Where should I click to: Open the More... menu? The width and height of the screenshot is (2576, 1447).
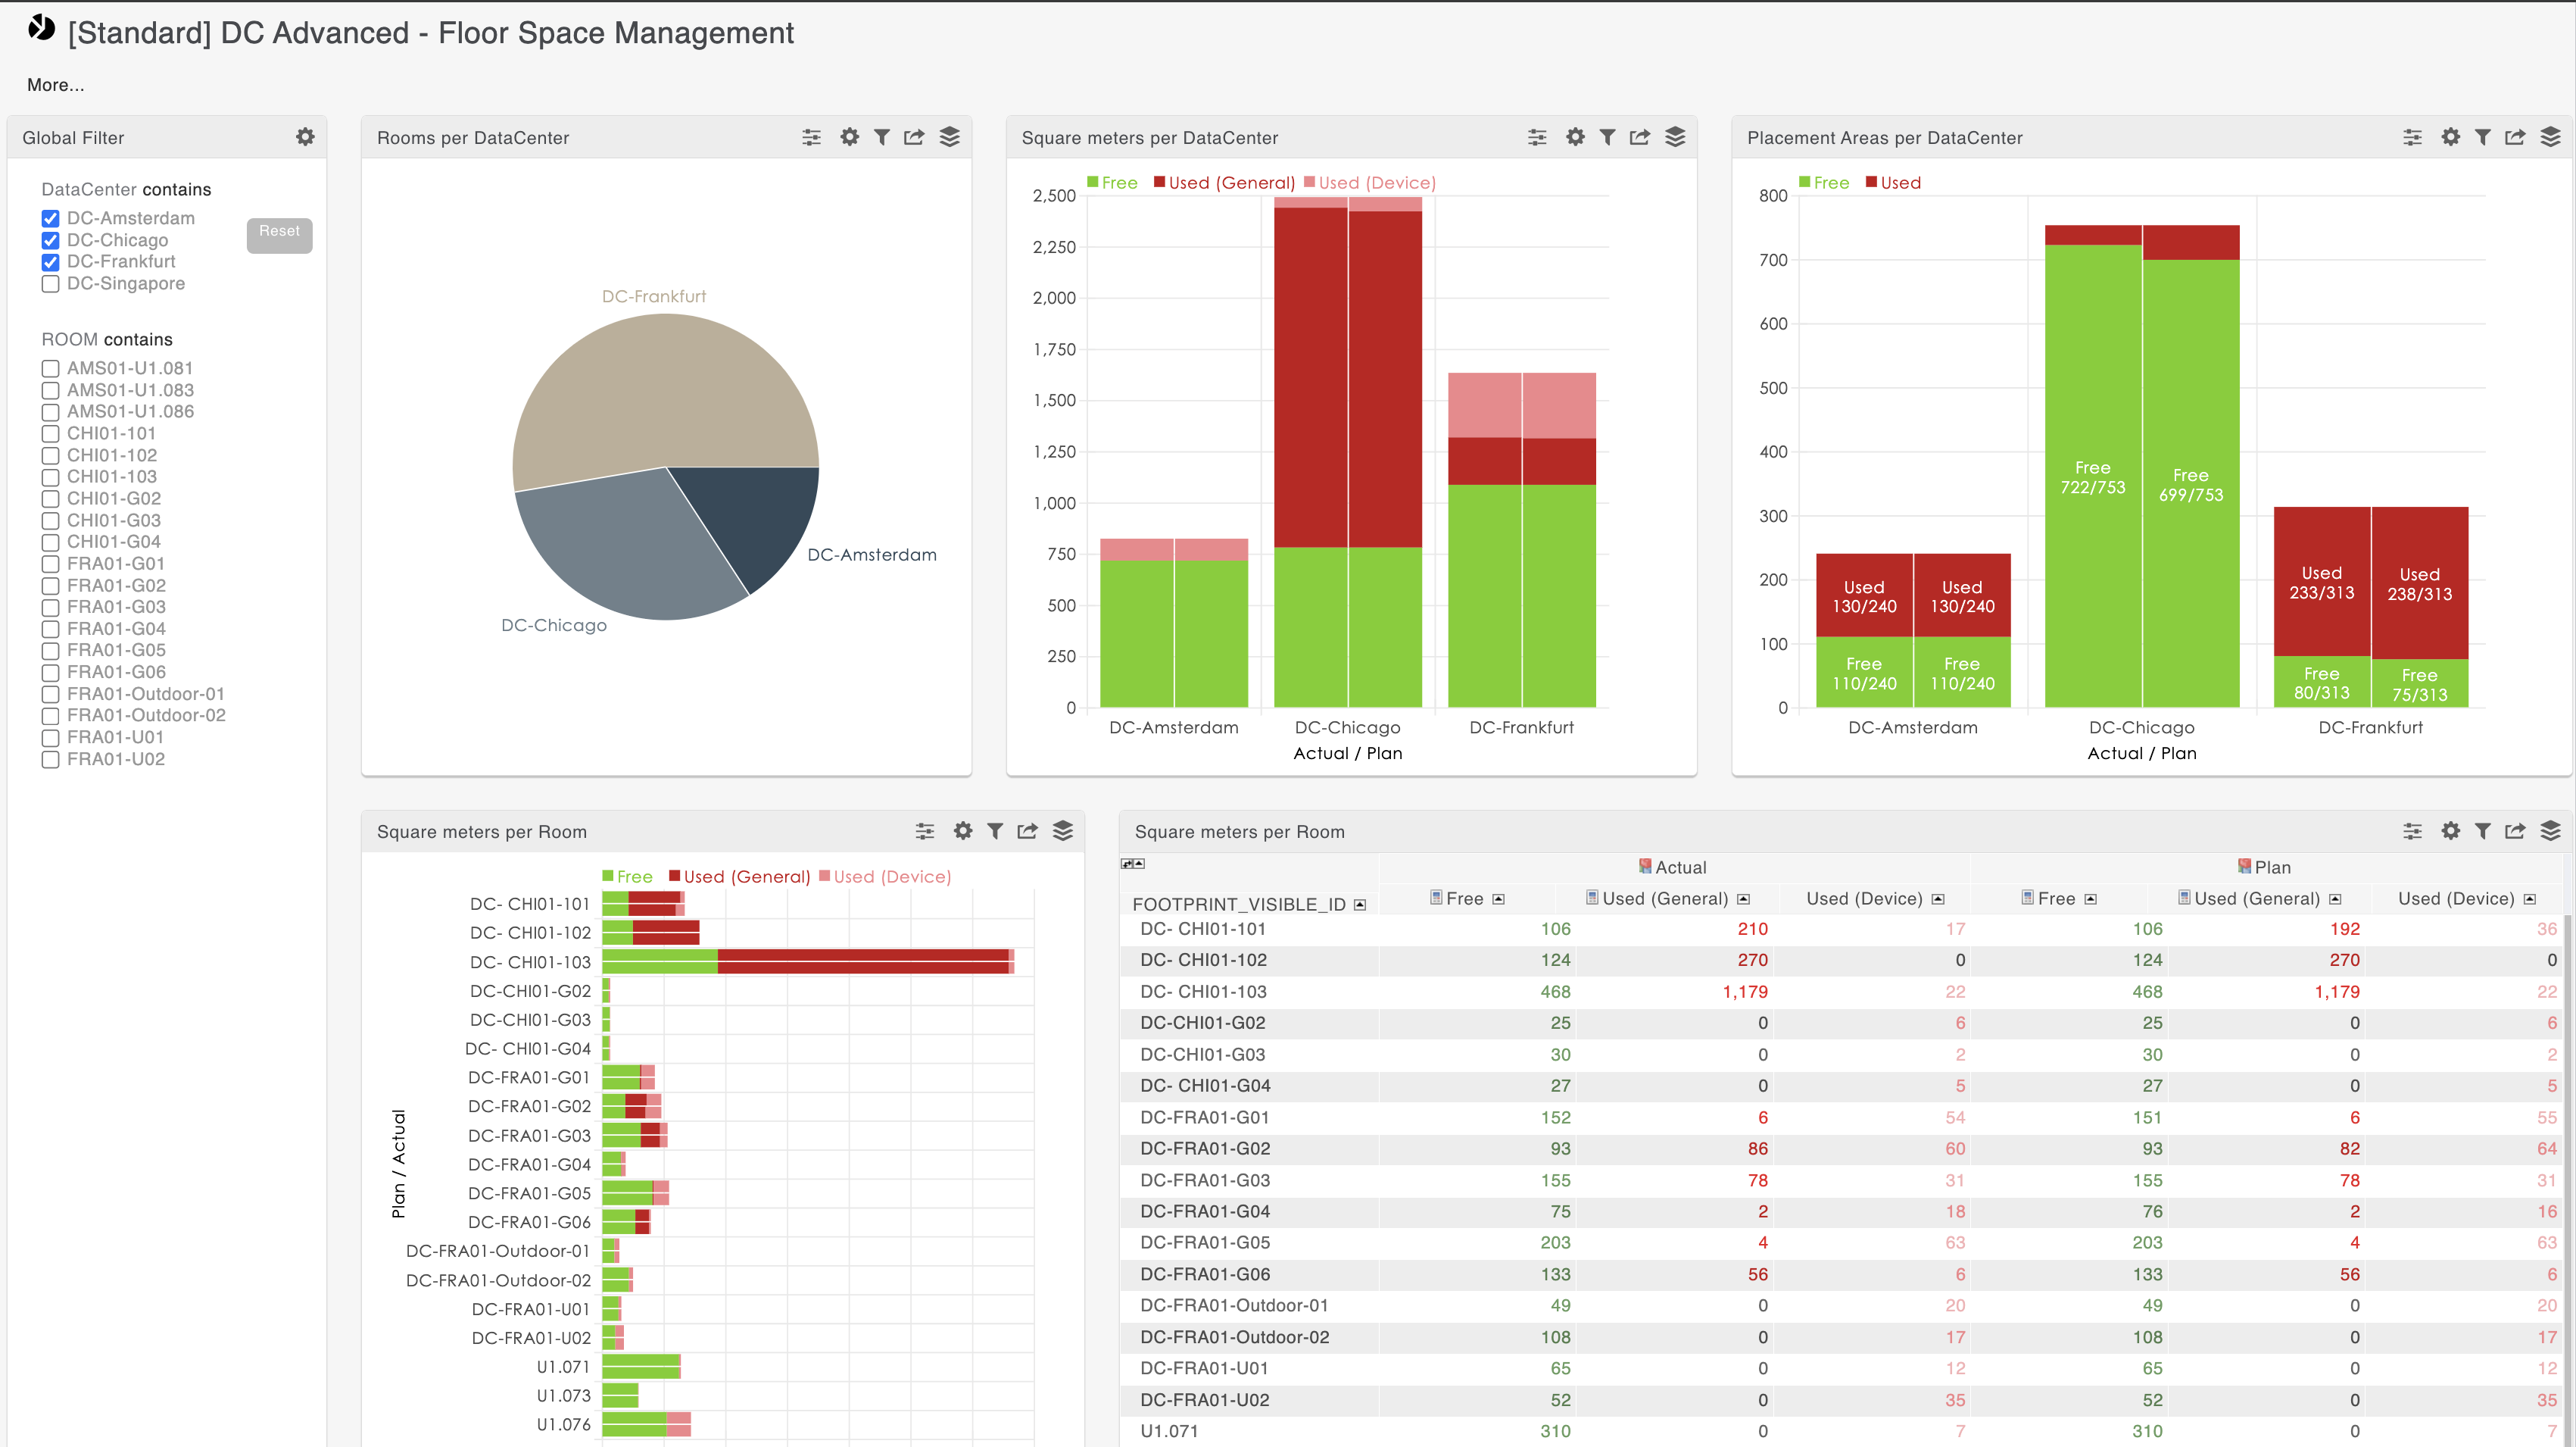coord(56,85)
